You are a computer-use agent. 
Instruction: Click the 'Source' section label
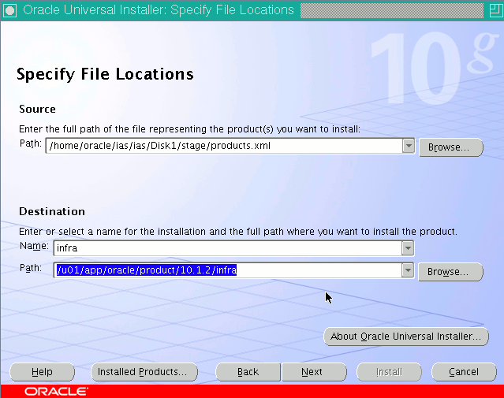click(x=37, y=110)
